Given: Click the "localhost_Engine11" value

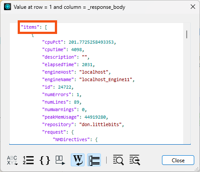Looking at the screenshot, I should coord(106,80).
